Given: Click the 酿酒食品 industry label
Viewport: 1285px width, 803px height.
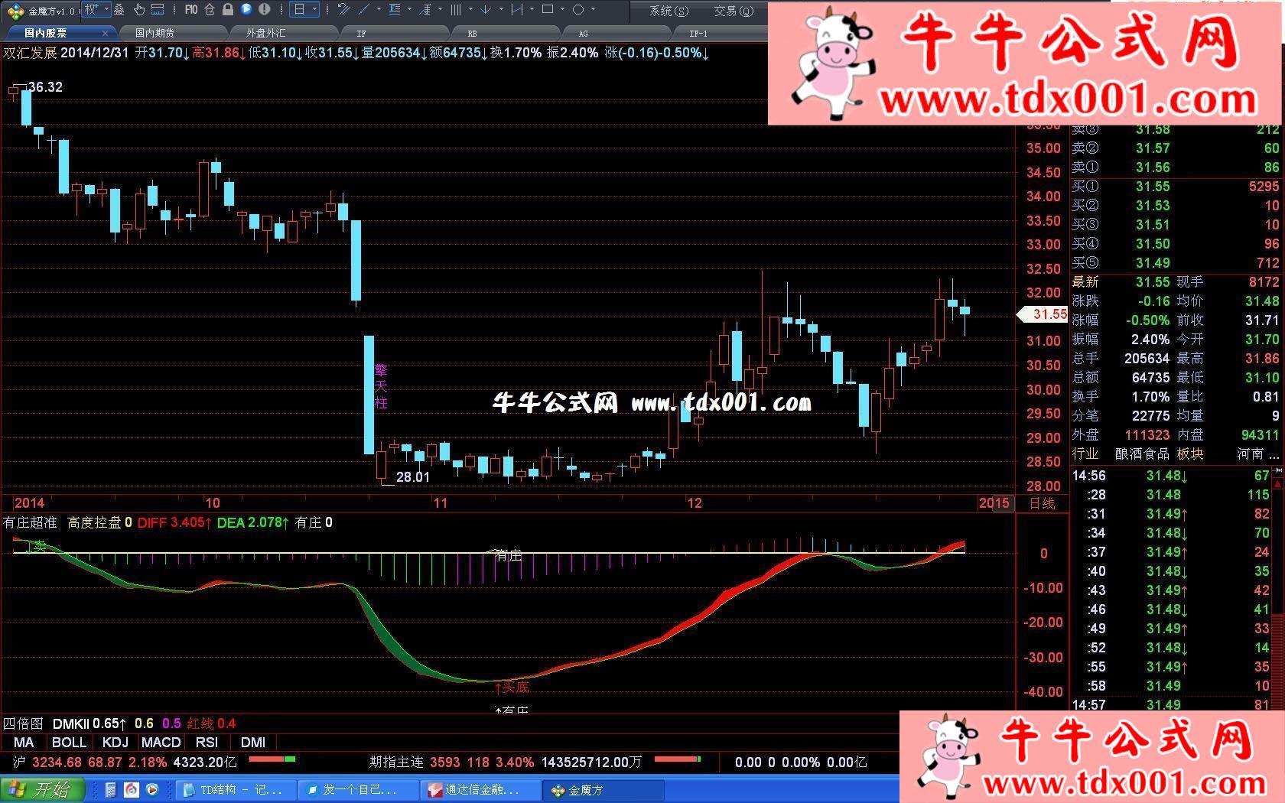Looking at the screenshot, I should tap(1142, 454).
